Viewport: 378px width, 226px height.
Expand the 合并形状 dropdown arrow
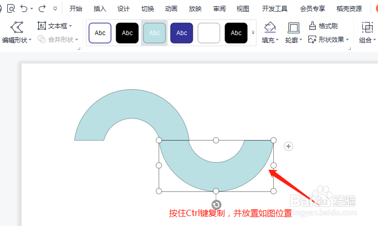tap(76, 39)
